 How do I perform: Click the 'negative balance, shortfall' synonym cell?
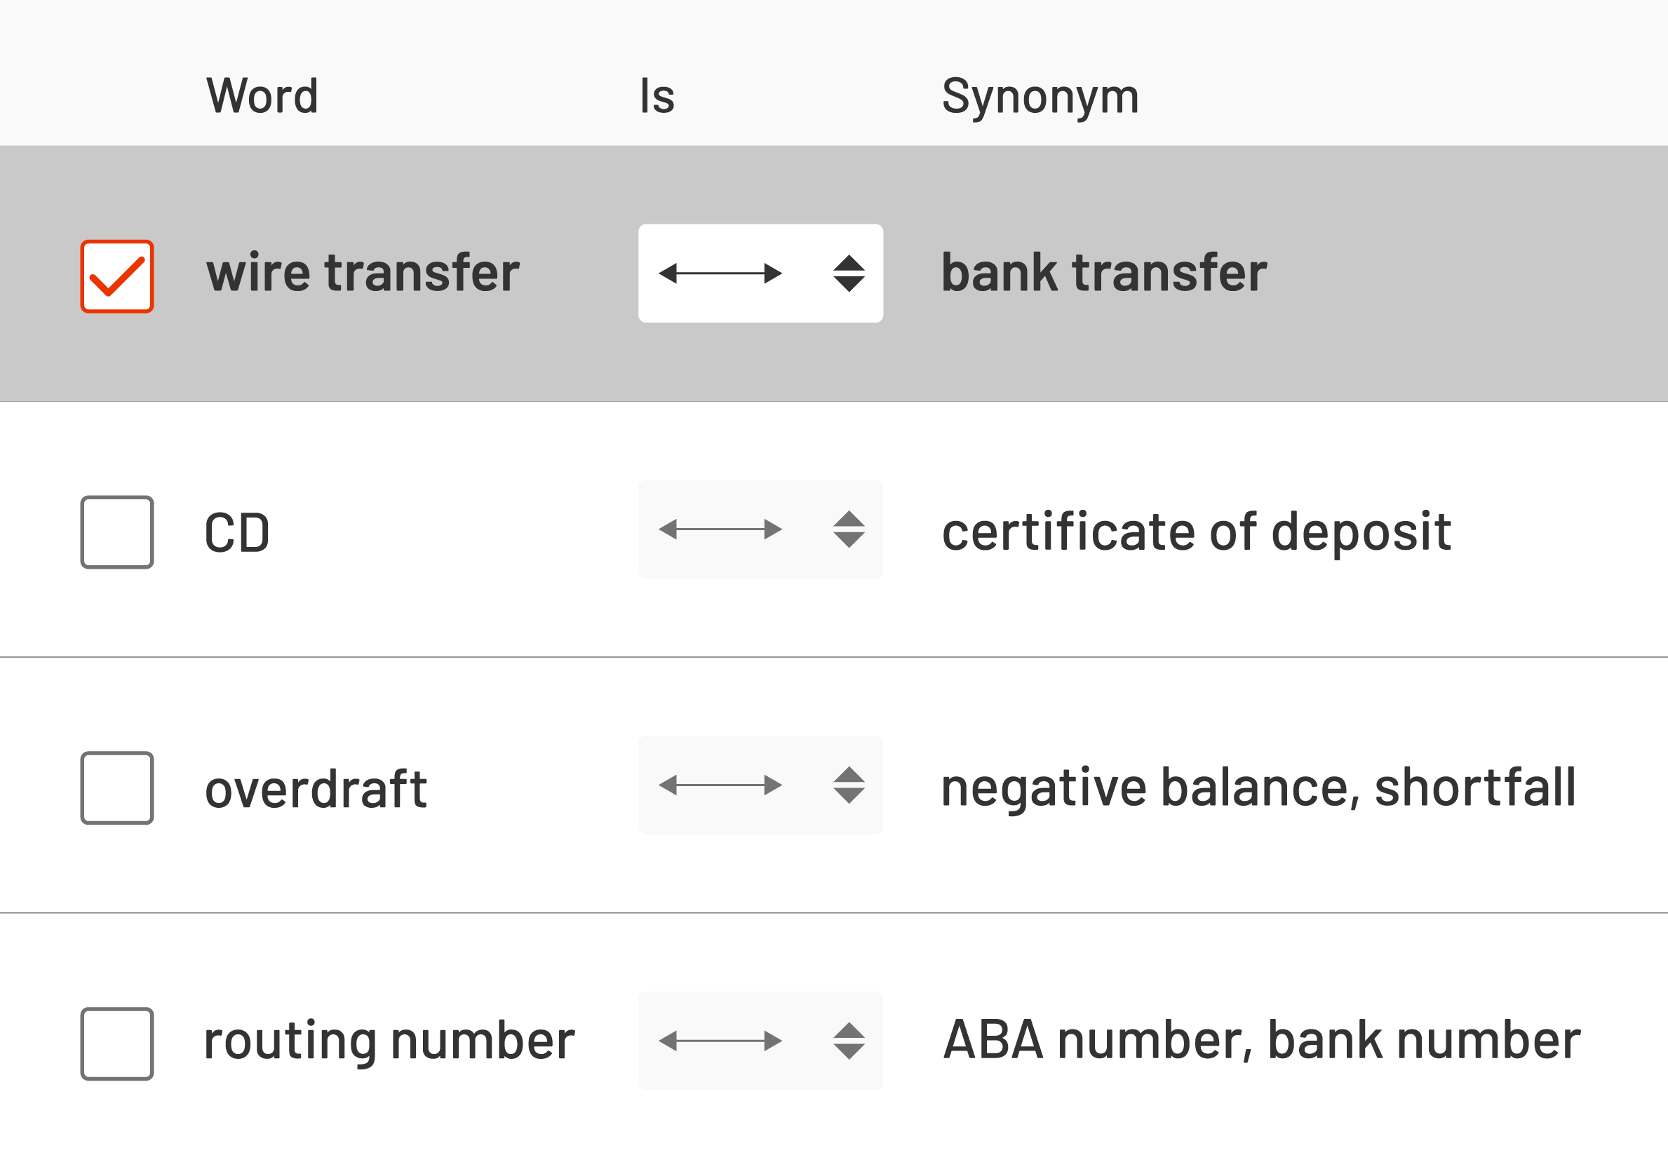[1258, 787]
